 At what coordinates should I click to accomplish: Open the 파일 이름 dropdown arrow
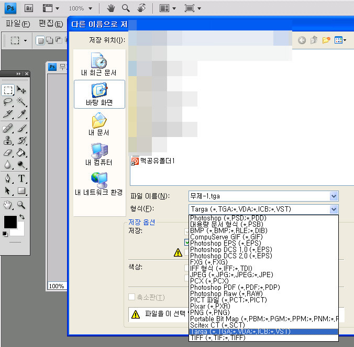pos(334,196)
